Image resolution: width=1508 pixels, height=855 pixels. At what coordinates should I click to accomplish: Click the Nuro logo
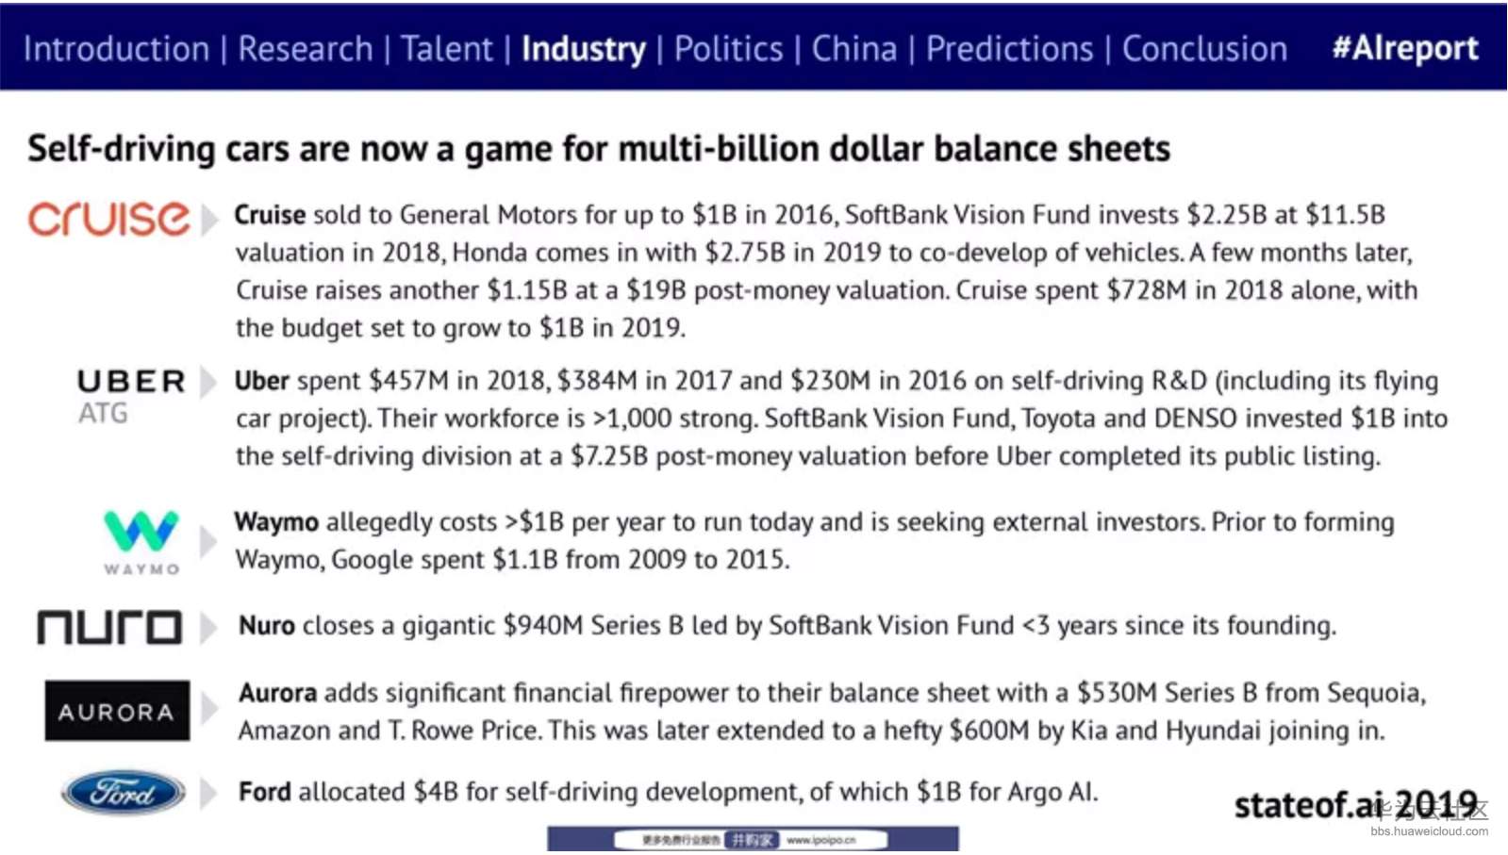pyautogui.click(x=109, y=628)
